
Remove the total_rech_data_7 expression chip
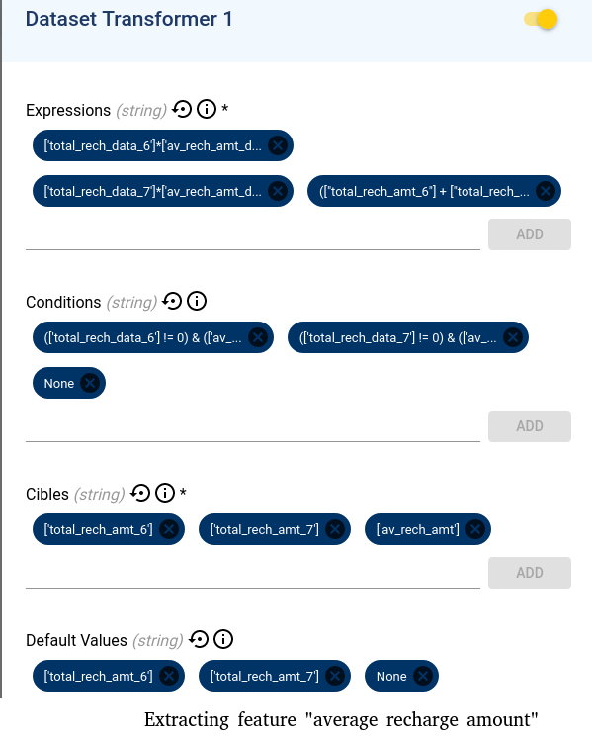coord(278,191)
